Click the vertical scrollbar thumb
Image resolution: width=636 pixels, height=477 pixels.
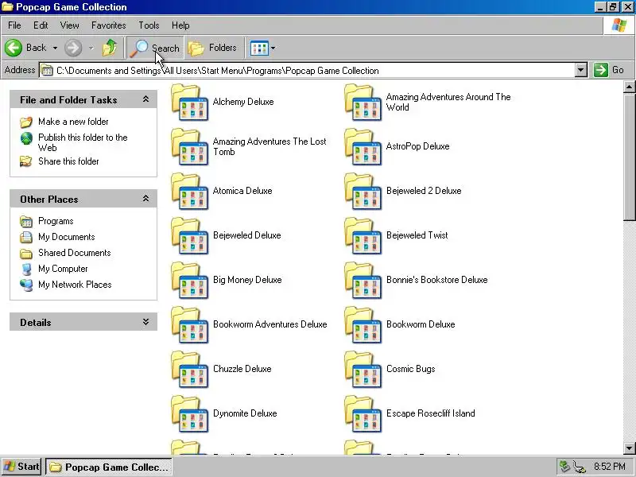pos(629,157)
